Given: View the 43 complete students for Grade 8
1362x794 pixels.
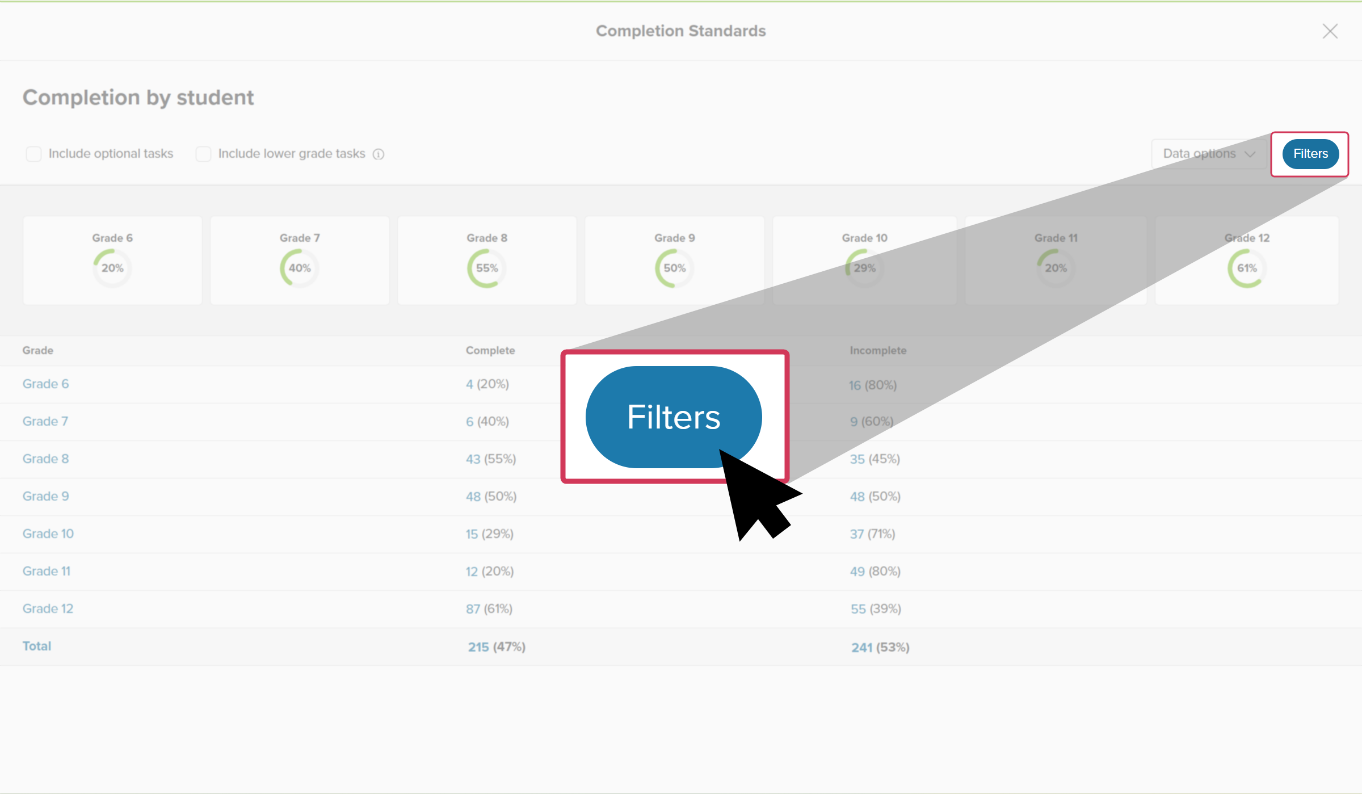Looking at the screenshot, I should point(473,459).
